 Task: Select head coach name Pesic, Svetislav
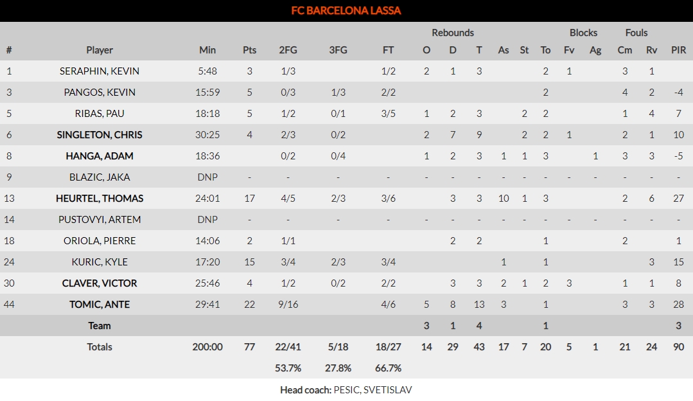pyautogui.click(x=373, y=390)
